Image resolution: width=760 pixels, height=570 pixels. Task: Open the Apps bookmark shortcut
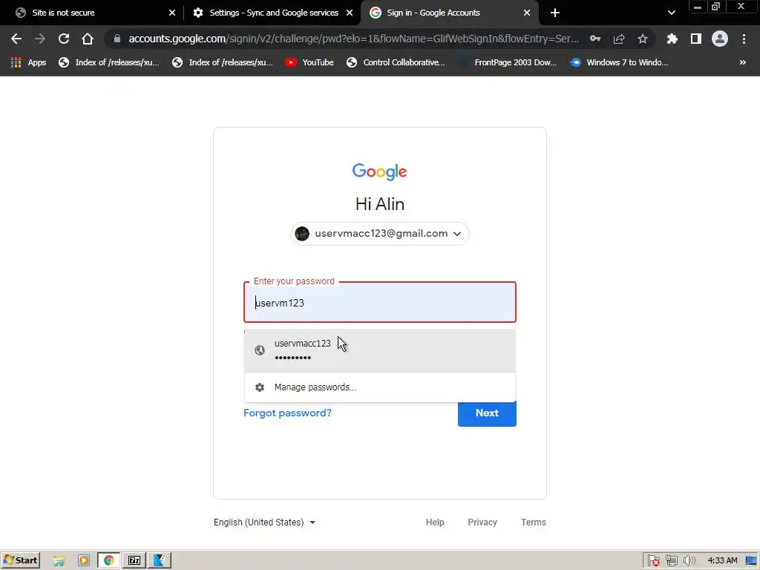pos(29,62)
